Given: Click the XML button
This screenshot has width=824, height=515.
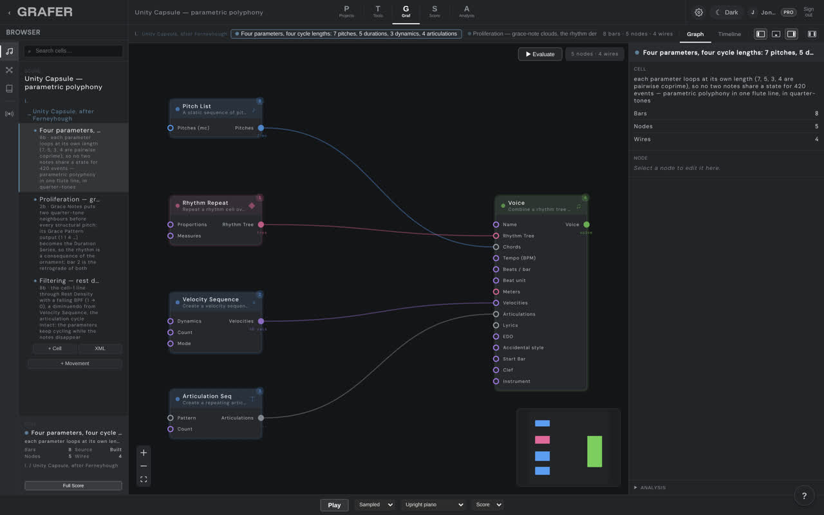Looking at the screenshot, I should tap(100, 348).
